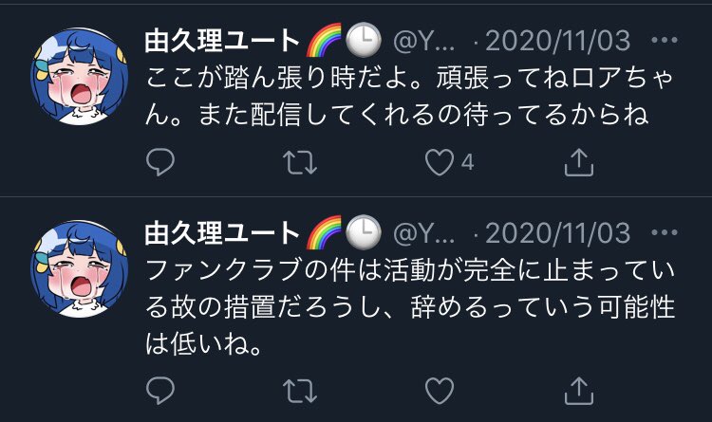Open 由久理ユート profile from second tweet name
This screenshot has height=422, width=712.
[x=222, y=232]
